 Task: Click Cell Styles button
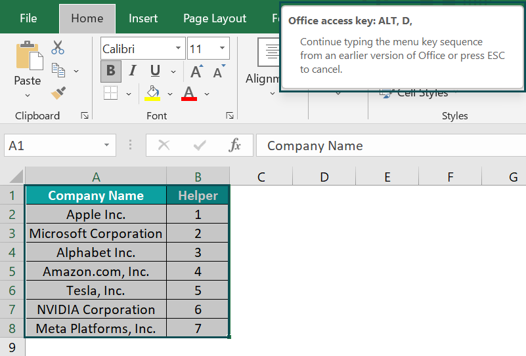pyautogui.click(x=418, y=94)
